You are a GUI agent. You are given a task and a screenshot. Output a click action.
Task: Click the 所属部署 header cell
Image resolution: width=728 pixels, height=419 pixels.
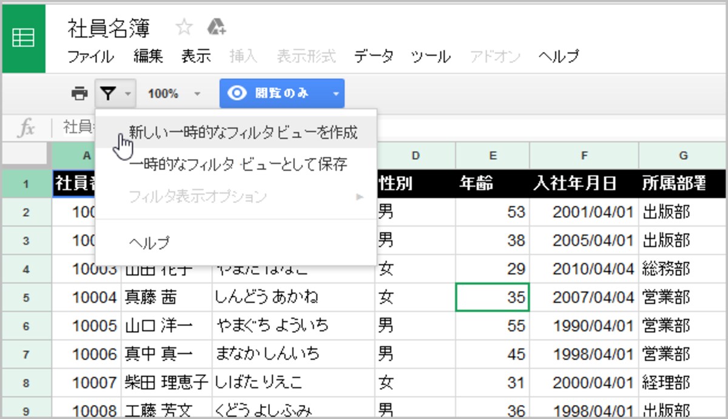pos(682,183)
